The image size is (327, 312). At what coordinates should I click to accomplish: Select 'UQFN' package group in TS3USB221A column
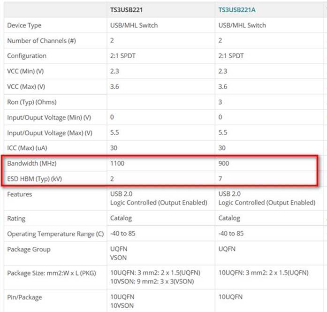click(x=227, y=249)
